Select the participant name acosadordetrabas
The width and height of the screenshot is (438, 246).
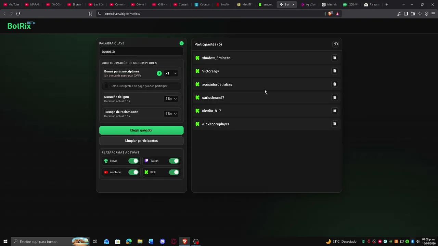pyautogui.click(x=217, y=84)
